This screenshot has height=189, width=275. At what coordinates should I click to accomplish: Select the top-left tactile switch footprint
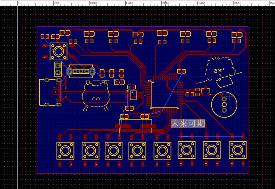tap(59, 51)
